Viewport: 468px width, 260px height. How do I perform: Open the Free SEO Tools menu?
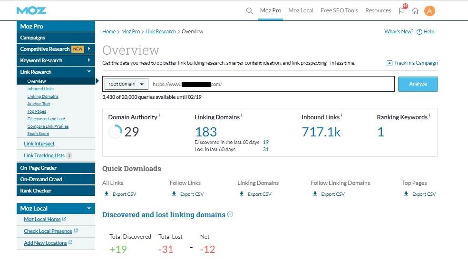click(340, 10)
